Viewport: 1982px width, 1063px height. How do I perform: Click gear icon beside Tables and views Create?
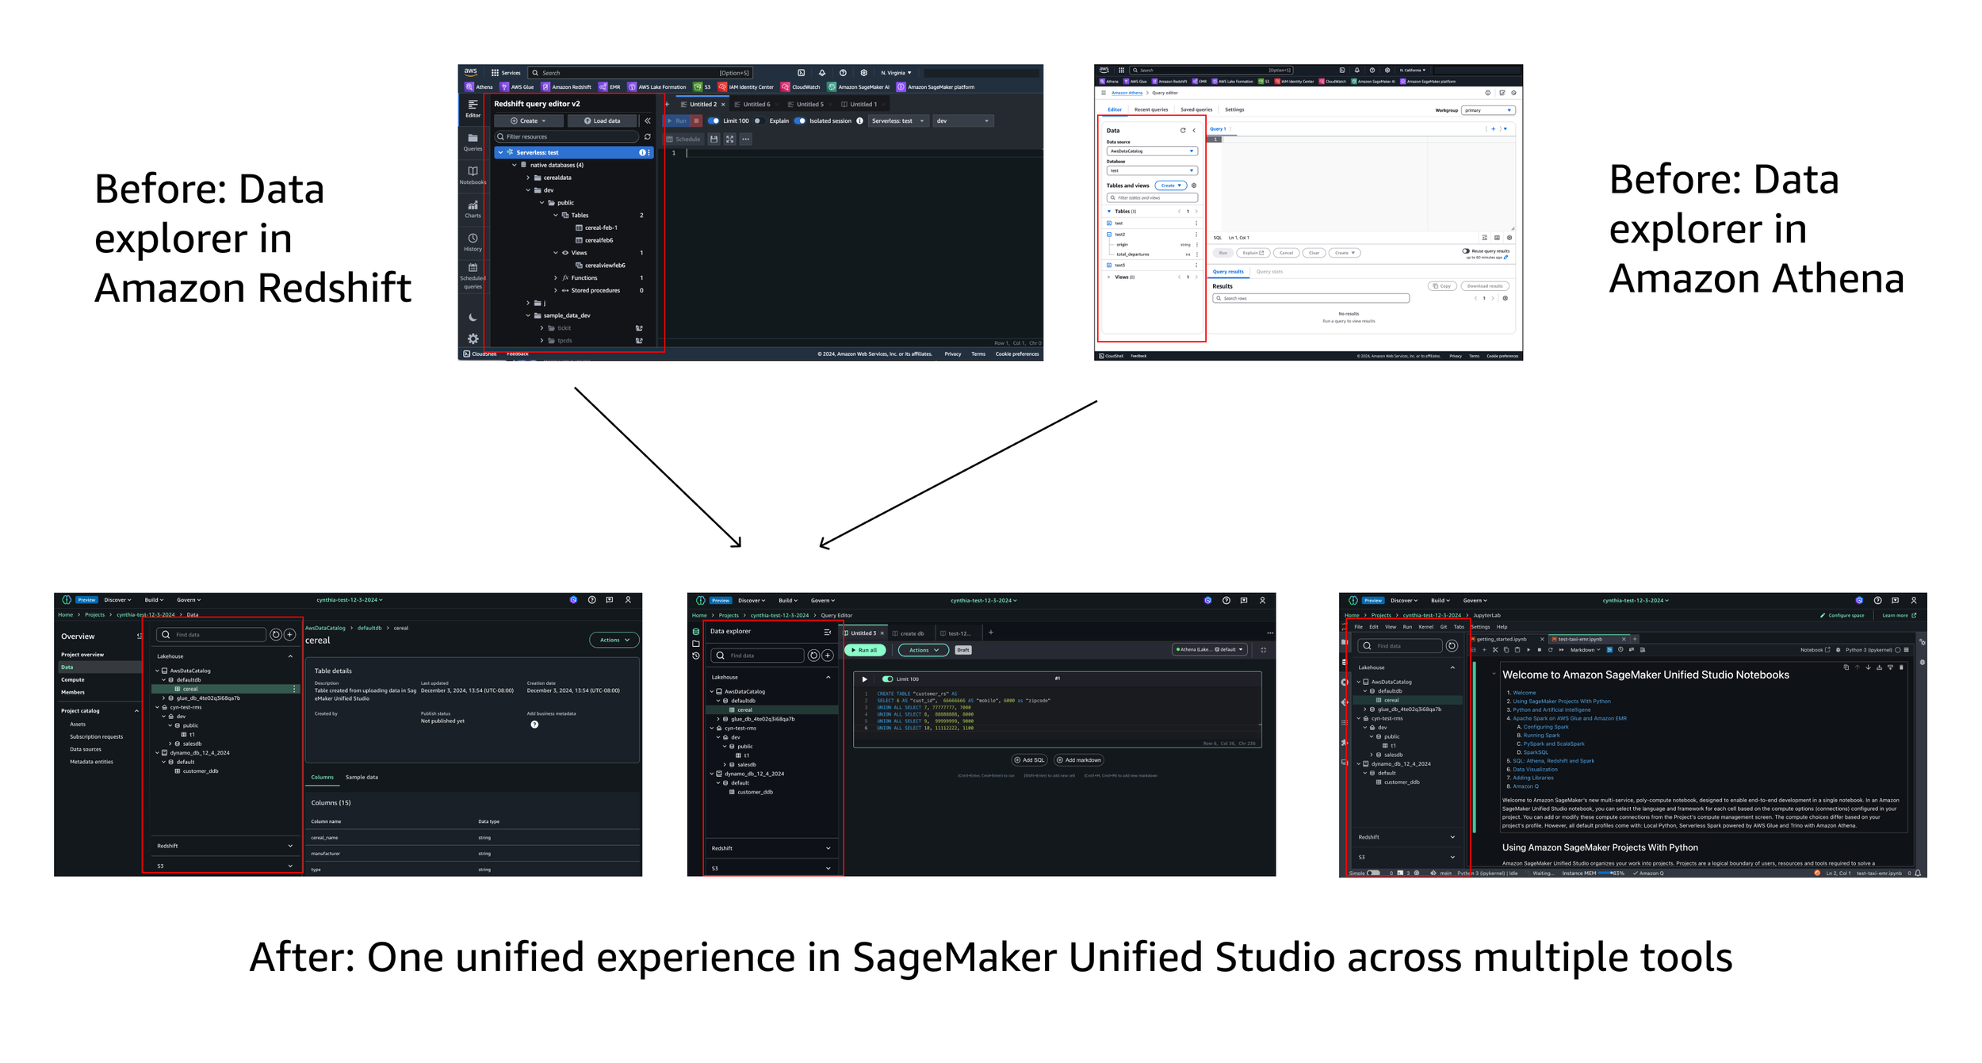tap(1194, 185)
